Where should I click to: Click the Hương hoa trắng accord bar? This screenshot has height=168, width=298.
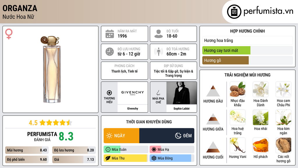tap(247, 40)
